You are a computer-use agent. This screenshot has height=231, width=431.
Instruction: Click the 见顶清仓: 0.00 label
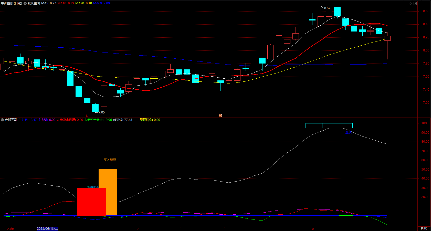[150, 120]
